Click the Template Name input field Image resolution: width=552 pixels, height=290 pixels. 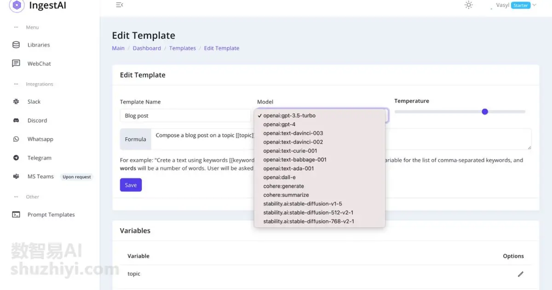[x=185, y=116]
